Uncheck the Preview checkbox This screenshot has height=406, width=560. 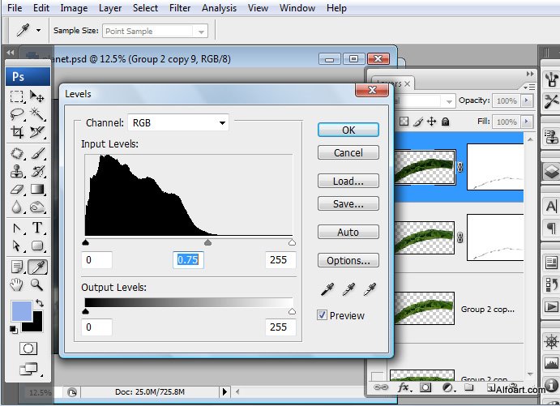tap(322, 315)
